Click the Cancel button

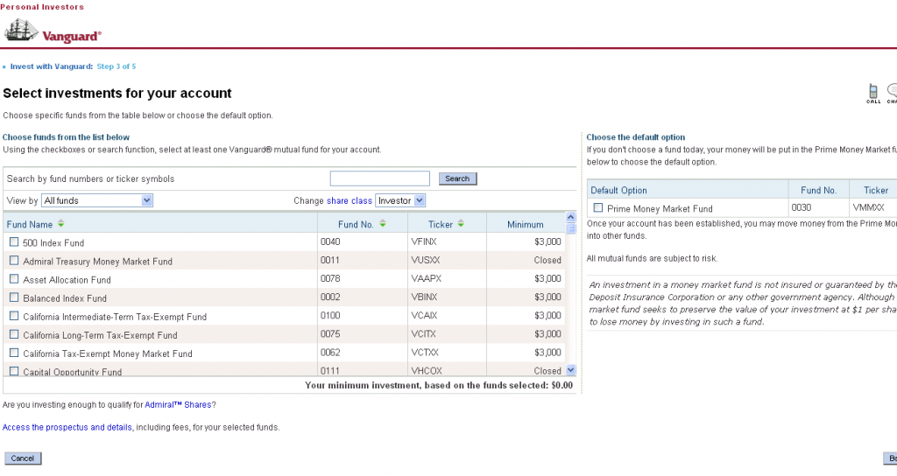tap(23, 458)
